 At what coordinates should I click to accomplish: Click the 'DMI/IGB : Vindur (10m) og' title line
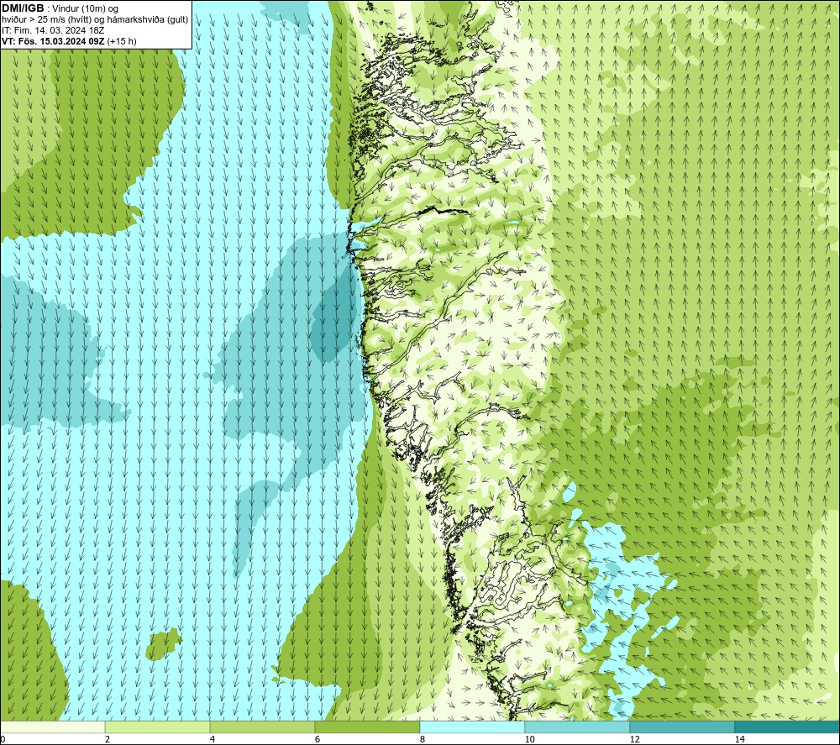(x=60, y=8)
